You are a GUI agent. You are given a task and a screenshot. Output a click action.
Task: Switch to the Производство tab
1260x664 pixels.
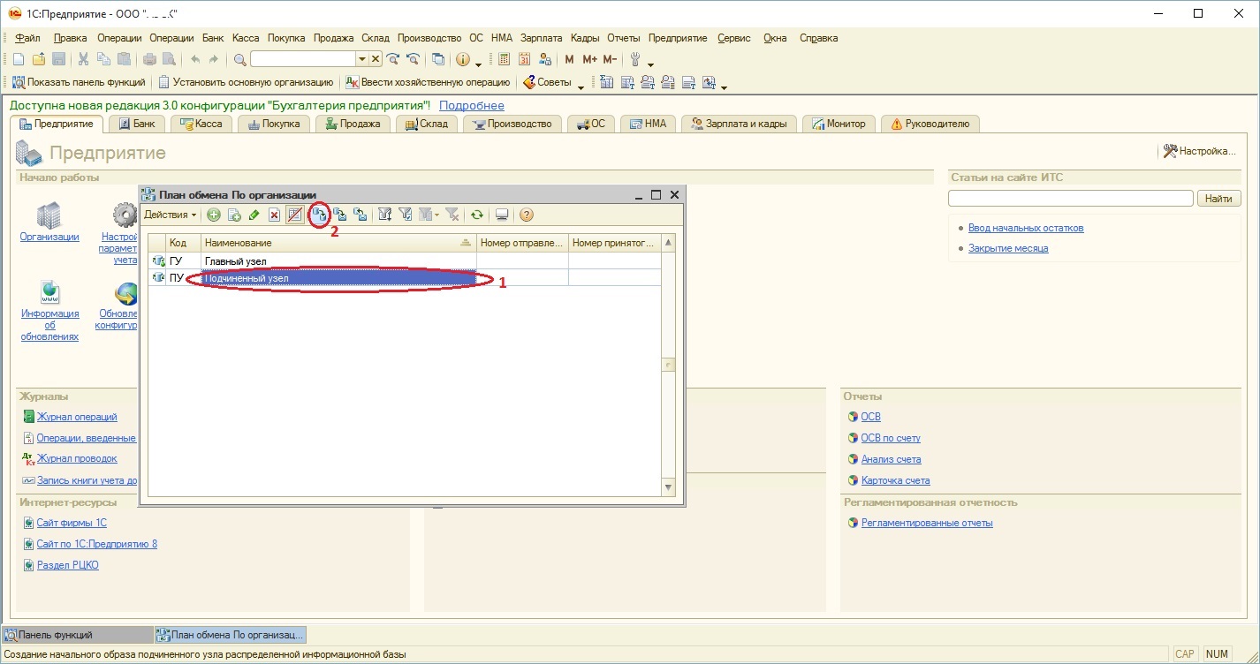(x=512, y=124)
